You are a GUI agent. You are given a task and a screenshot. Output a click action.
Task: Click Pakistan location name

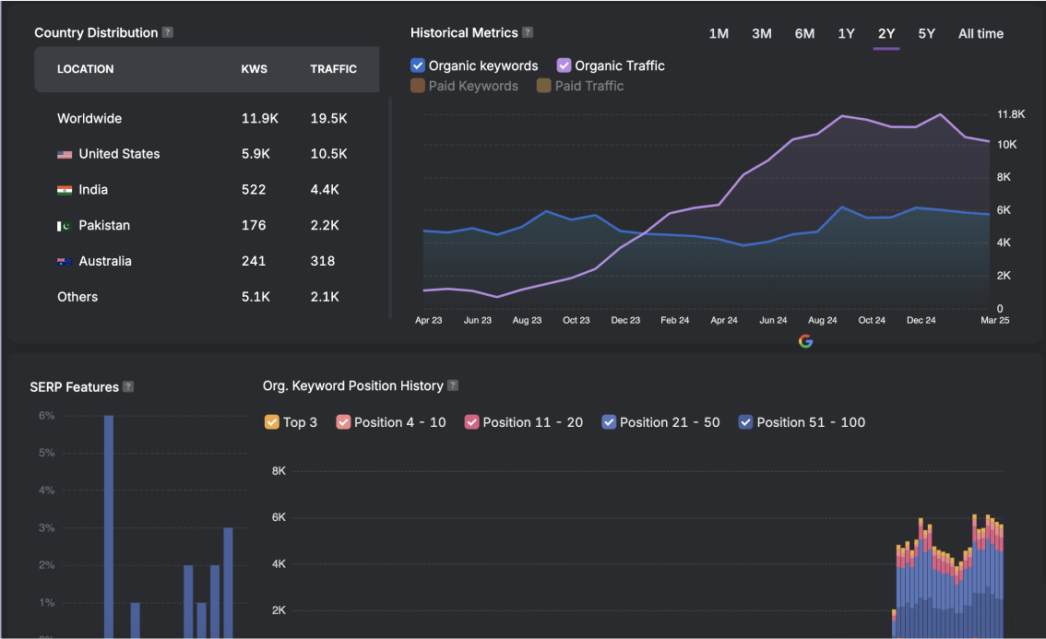[x=104, y=226]
